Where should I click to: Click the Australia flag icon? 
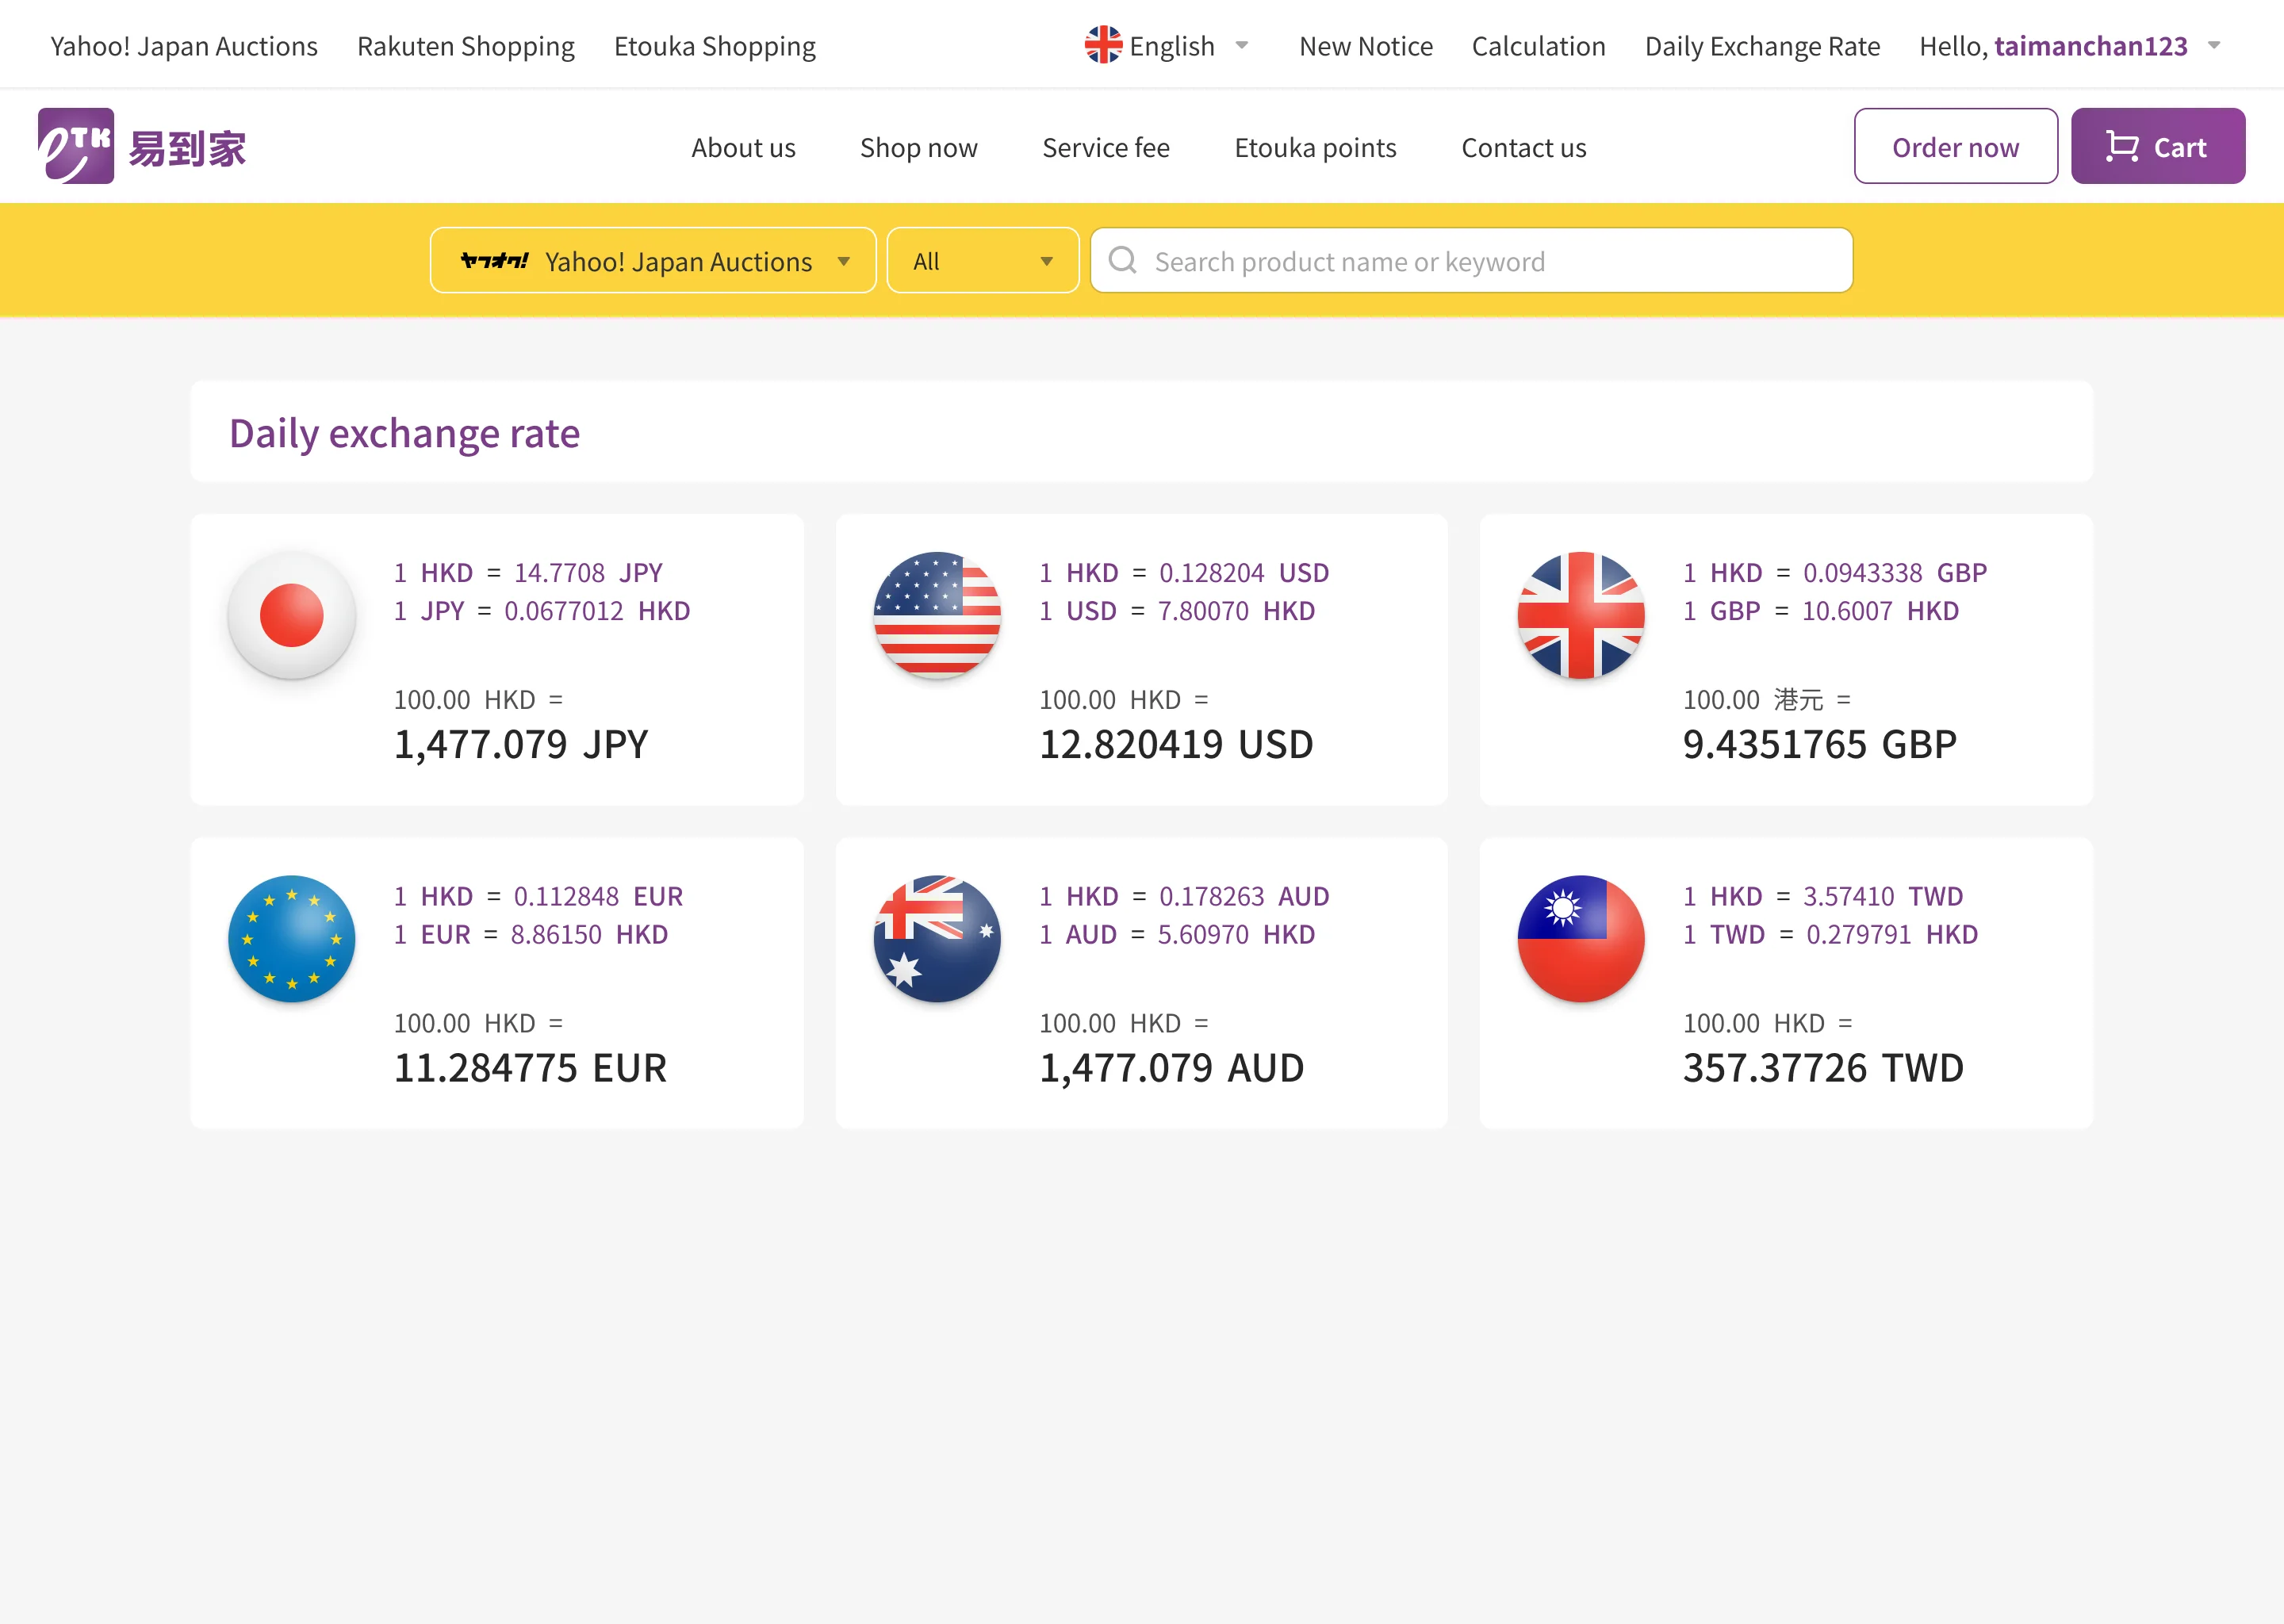pos(936,938)
